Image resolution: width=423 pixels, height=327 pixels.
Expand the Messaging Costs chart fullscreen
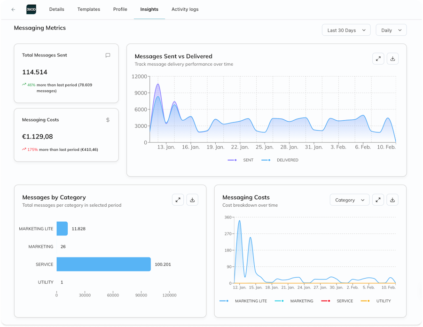coord(378,200)
